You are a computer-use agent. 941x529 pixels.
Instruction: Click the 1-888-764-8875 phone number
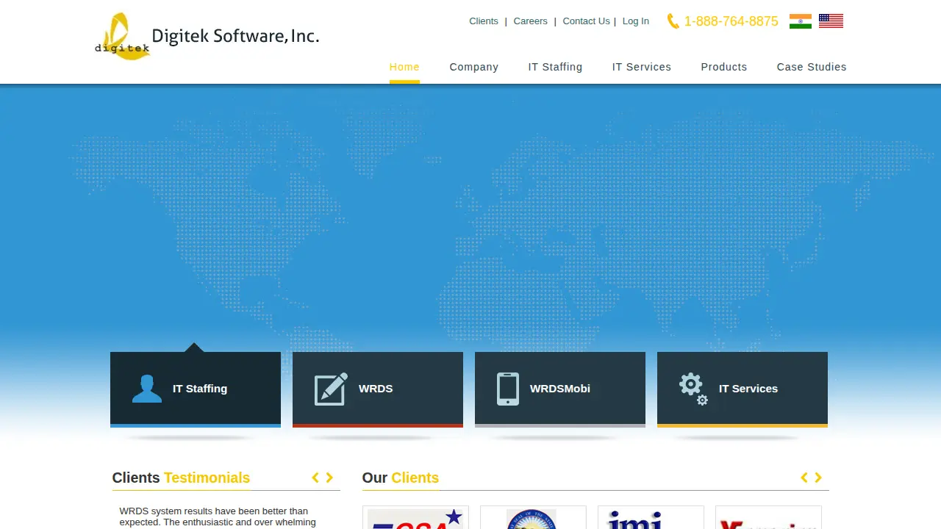click(x=731, y=21)
